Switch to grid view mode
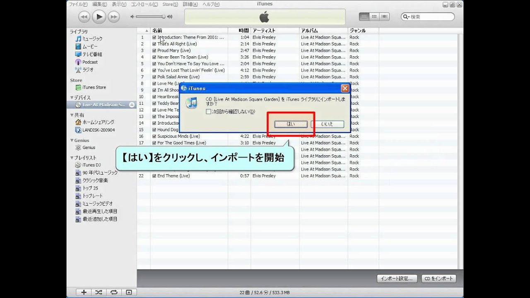Viewport: 530px width, 298px height. (374, 17)
